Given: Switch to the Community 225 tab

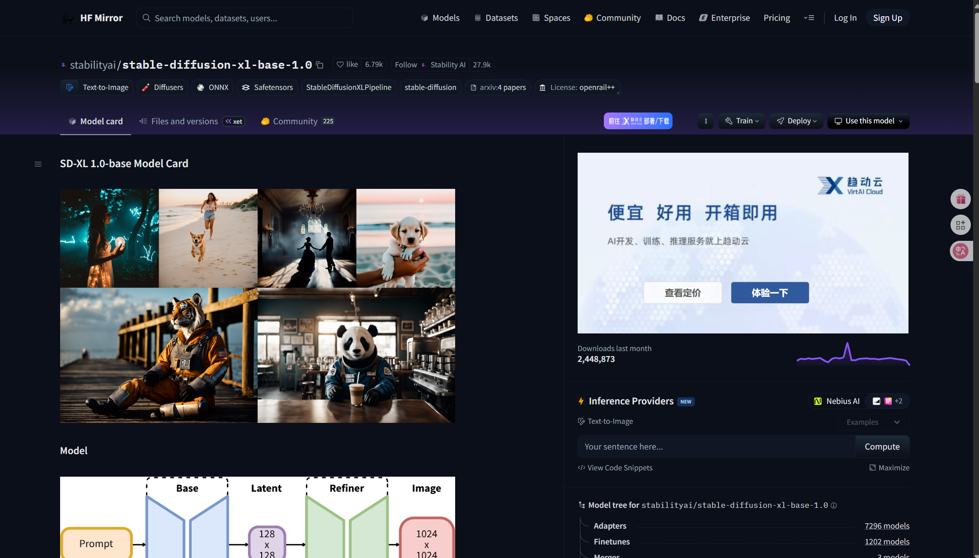Looking at the screenshot, I should tap(297, 122).
